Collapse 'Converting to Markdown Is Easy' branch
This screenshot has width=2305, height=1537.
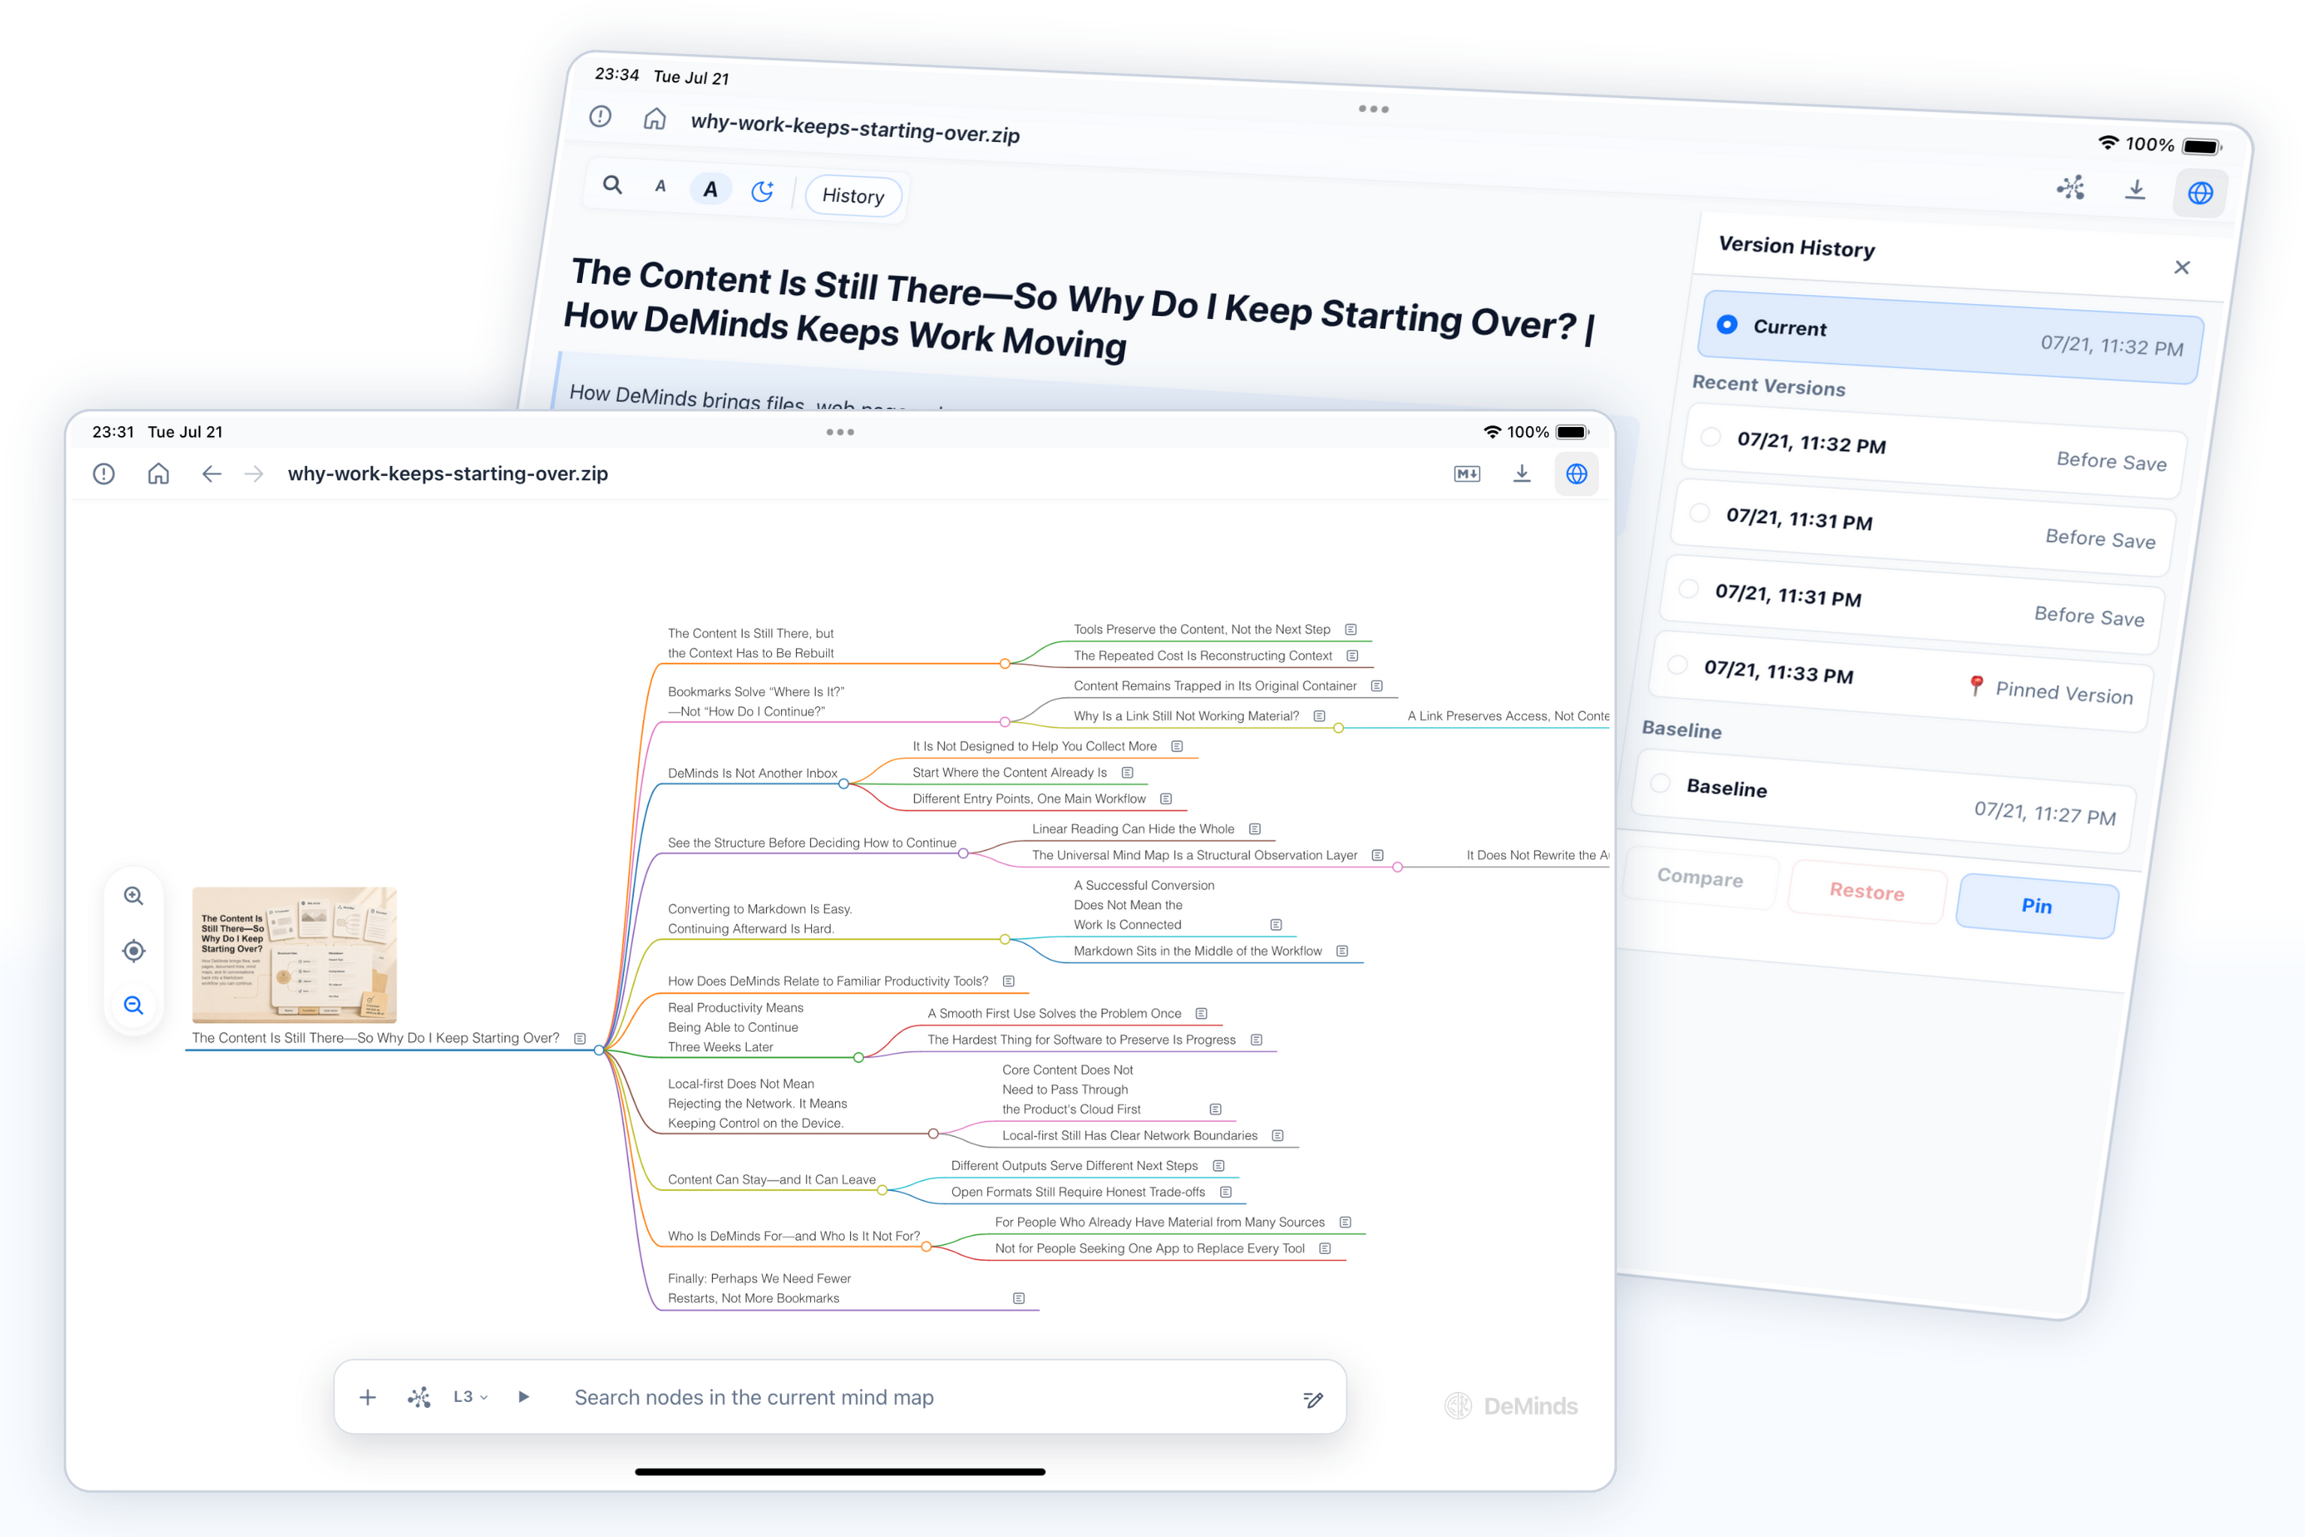click(1005, 939)
